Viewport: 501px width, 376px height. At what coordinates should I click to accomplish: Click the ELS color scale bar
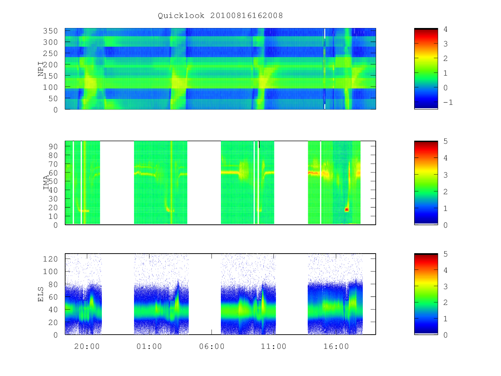pos(426,294)
